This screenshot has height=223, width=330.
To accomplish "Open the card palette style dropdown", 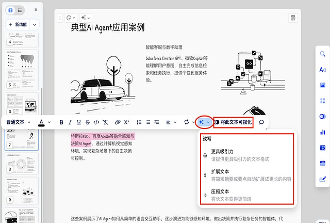I will click(71, 18).
